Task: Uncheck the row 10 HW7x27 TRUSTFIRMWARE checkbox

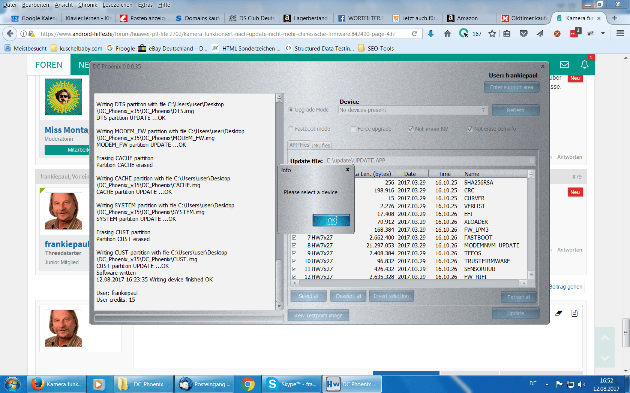Action: 294,261
